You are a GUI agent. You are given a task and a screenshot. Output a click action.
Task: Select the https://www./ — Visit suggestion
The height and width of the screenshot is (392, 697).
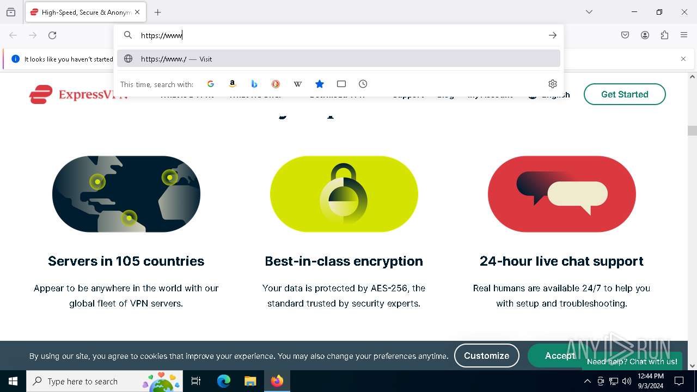pyautogui.click(x=339, y=59)
